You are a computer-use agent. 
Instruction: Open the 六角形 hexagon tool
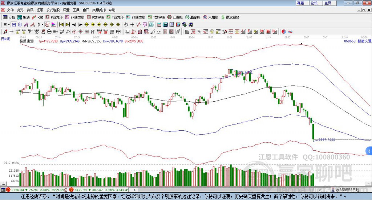(x=211, y=17)
